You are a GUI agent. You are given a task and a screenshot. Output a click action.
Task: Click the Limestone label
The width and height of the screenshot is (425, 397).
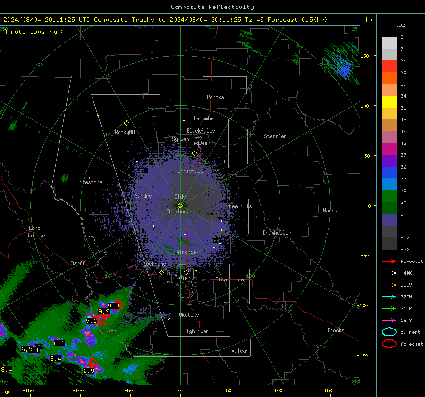point(89,182)
